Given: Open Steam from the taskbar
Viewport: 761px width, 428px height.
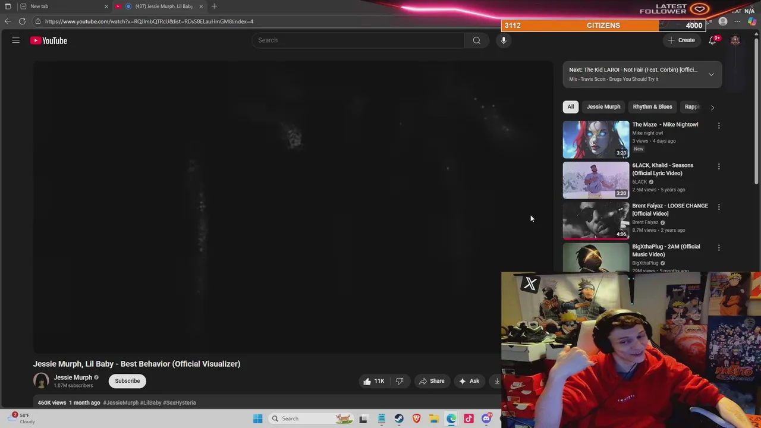Looking at the screenshot, I should click(x=399, y=418).
